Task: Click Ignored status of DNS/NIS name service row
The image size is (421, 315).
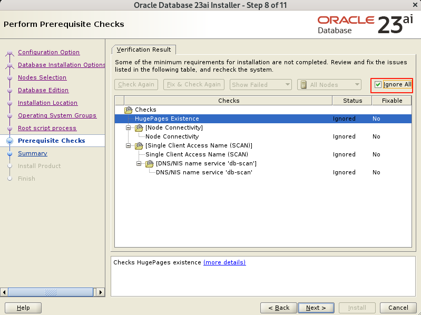Action: click(344, 173)
